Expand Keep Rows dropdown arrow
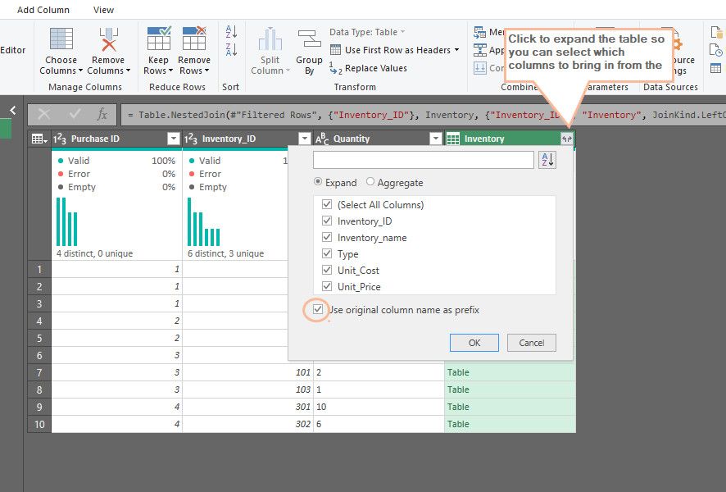The width and height of the screenshot is (726, 492). (x=170, y=71)
